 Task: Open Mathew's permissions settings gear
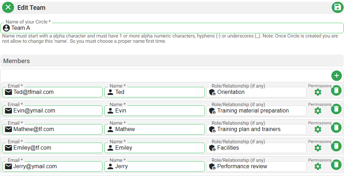(x=318, y=129)
